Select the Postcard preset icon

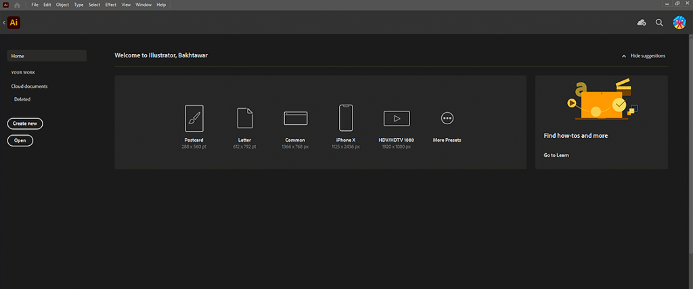point(194,118)
